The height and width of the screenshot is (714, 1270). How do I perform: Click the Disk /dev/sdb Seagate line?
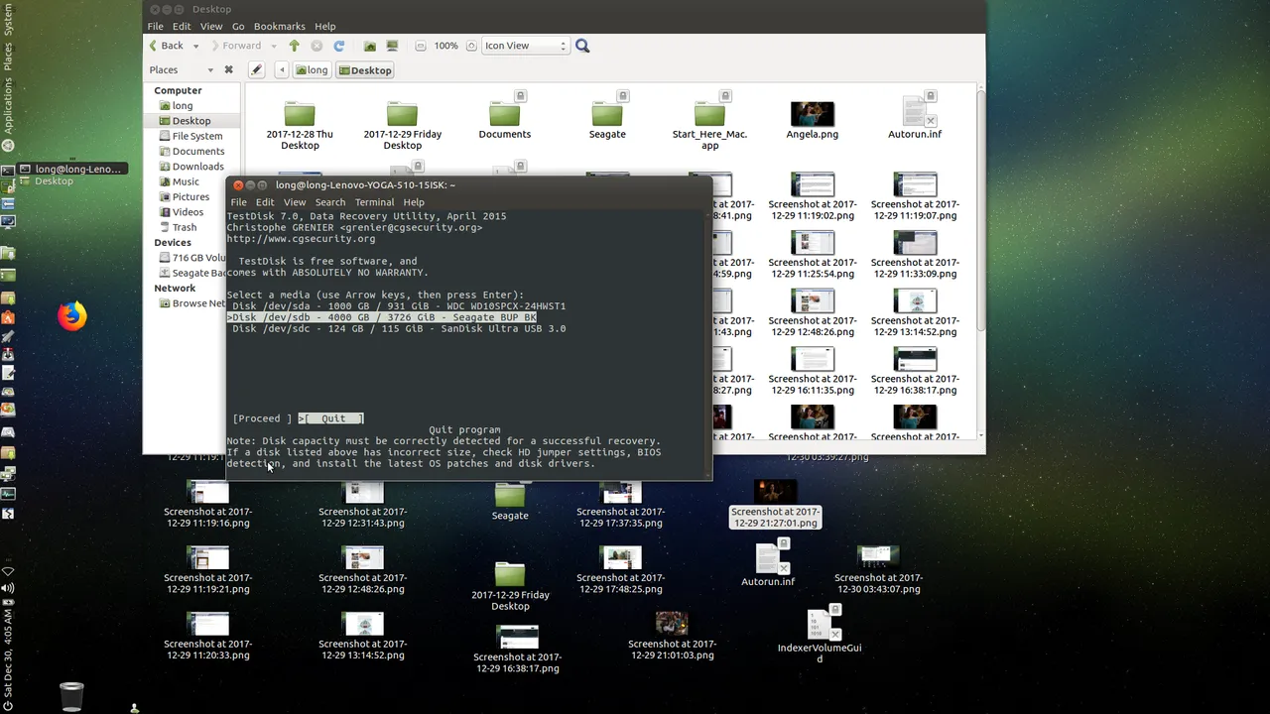[382, 317]
